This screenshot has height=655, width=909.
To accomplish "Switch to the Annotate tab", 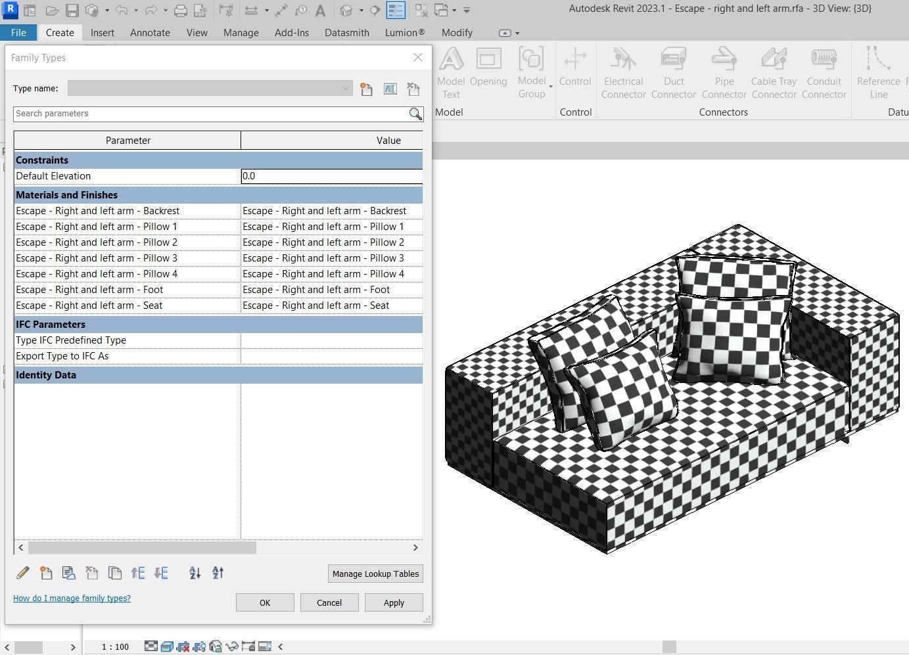I will click(x=150, y=33).
